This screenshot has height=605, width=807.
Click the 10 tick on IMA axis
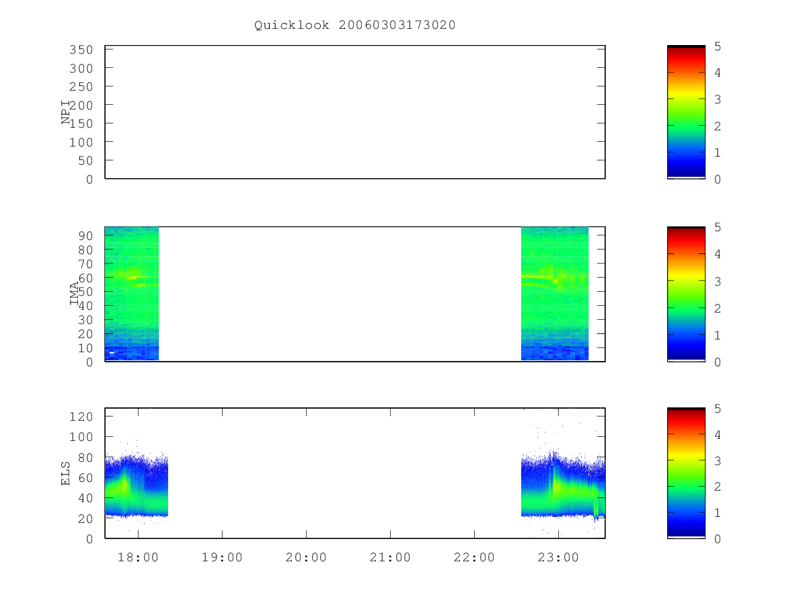pos(85,348)
